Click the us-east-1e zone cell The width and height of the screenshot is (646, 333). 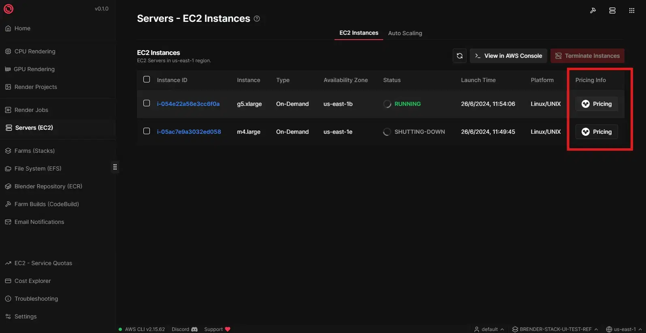[338, 132]
